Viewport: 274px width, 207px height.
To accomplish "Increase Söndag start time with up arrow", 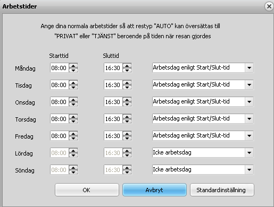I will 73,168.
